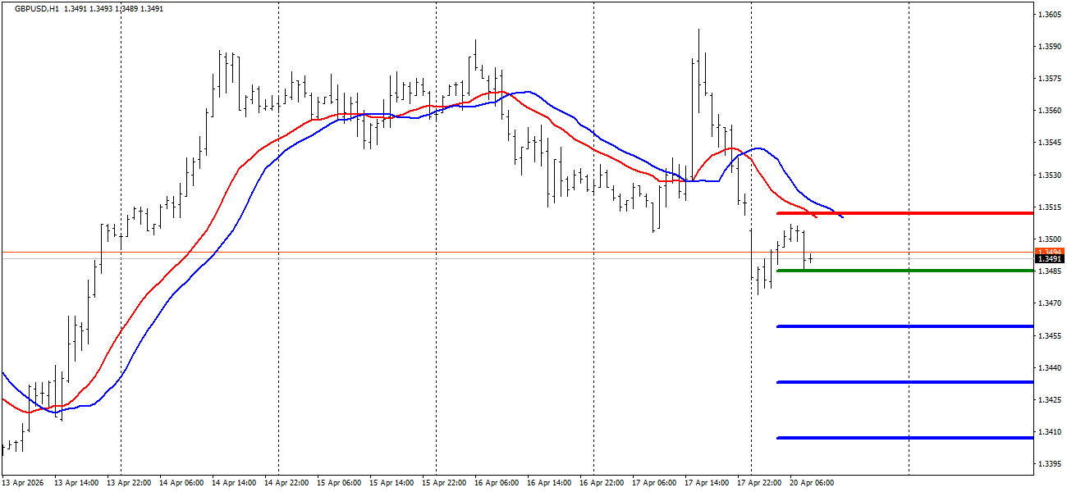Image resolution: width=1067 pixels, height=492 pixels.
Task: Click the 1.3425 price scale label
Action: (1050, 399)
